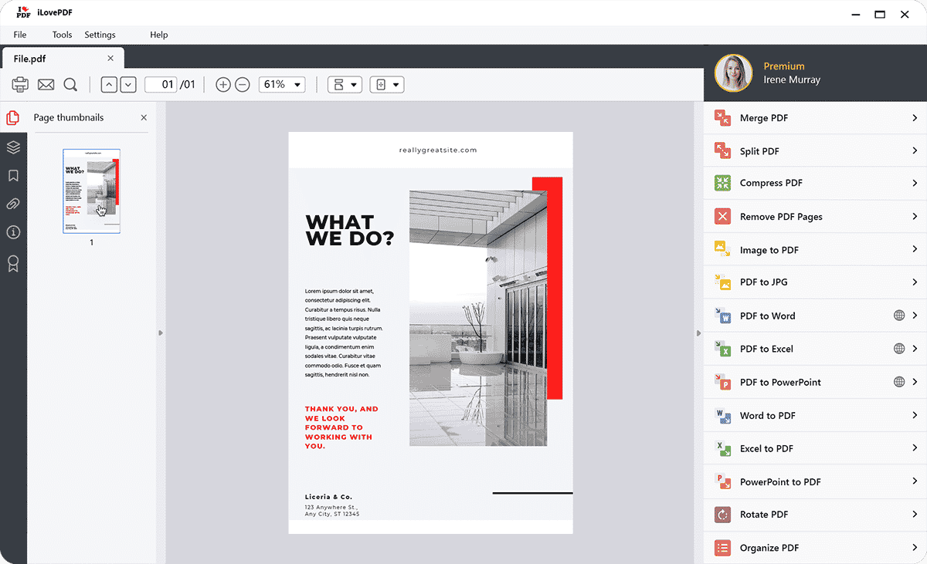
Task: Click the email envelope icon
Action: tap(46, 85)
